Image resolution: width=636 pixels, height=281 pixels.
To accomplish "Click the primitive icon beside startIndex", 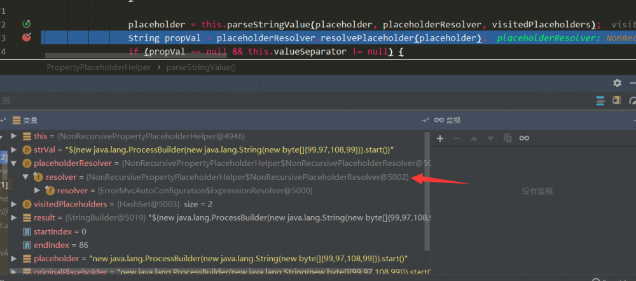I will pos(27,231).
